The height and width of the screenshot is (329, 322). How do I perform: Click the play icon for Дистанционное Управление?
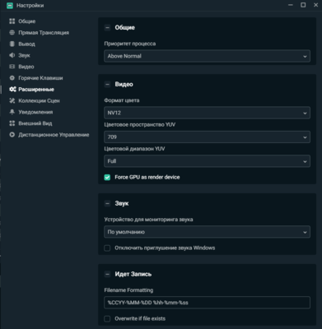[x=12, y=135]
